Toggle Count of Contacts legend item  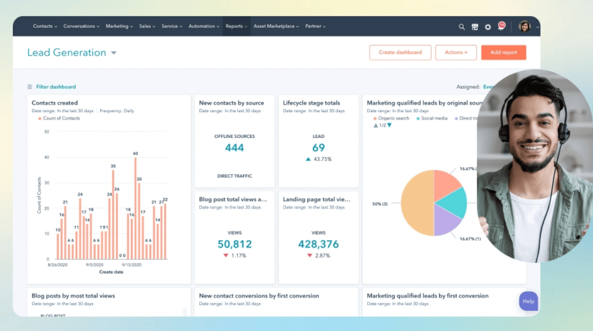tap(59, 119)
